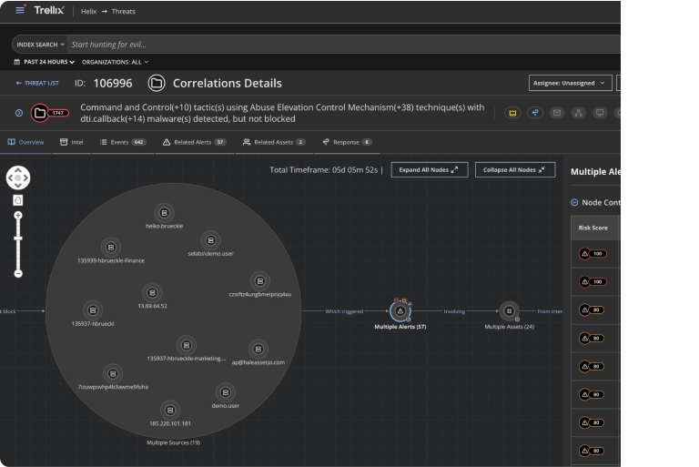Click the selabs\demo.user source node
699x467 pixels.
tap(211, 240)
